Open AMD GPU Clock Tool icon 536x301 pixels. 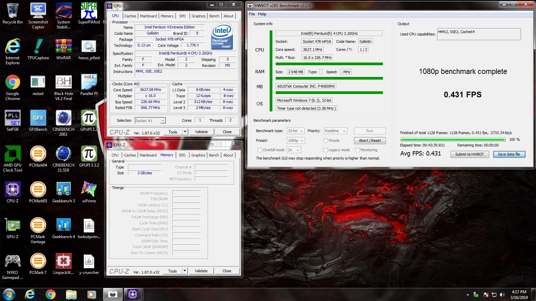(x=13, y=159)
